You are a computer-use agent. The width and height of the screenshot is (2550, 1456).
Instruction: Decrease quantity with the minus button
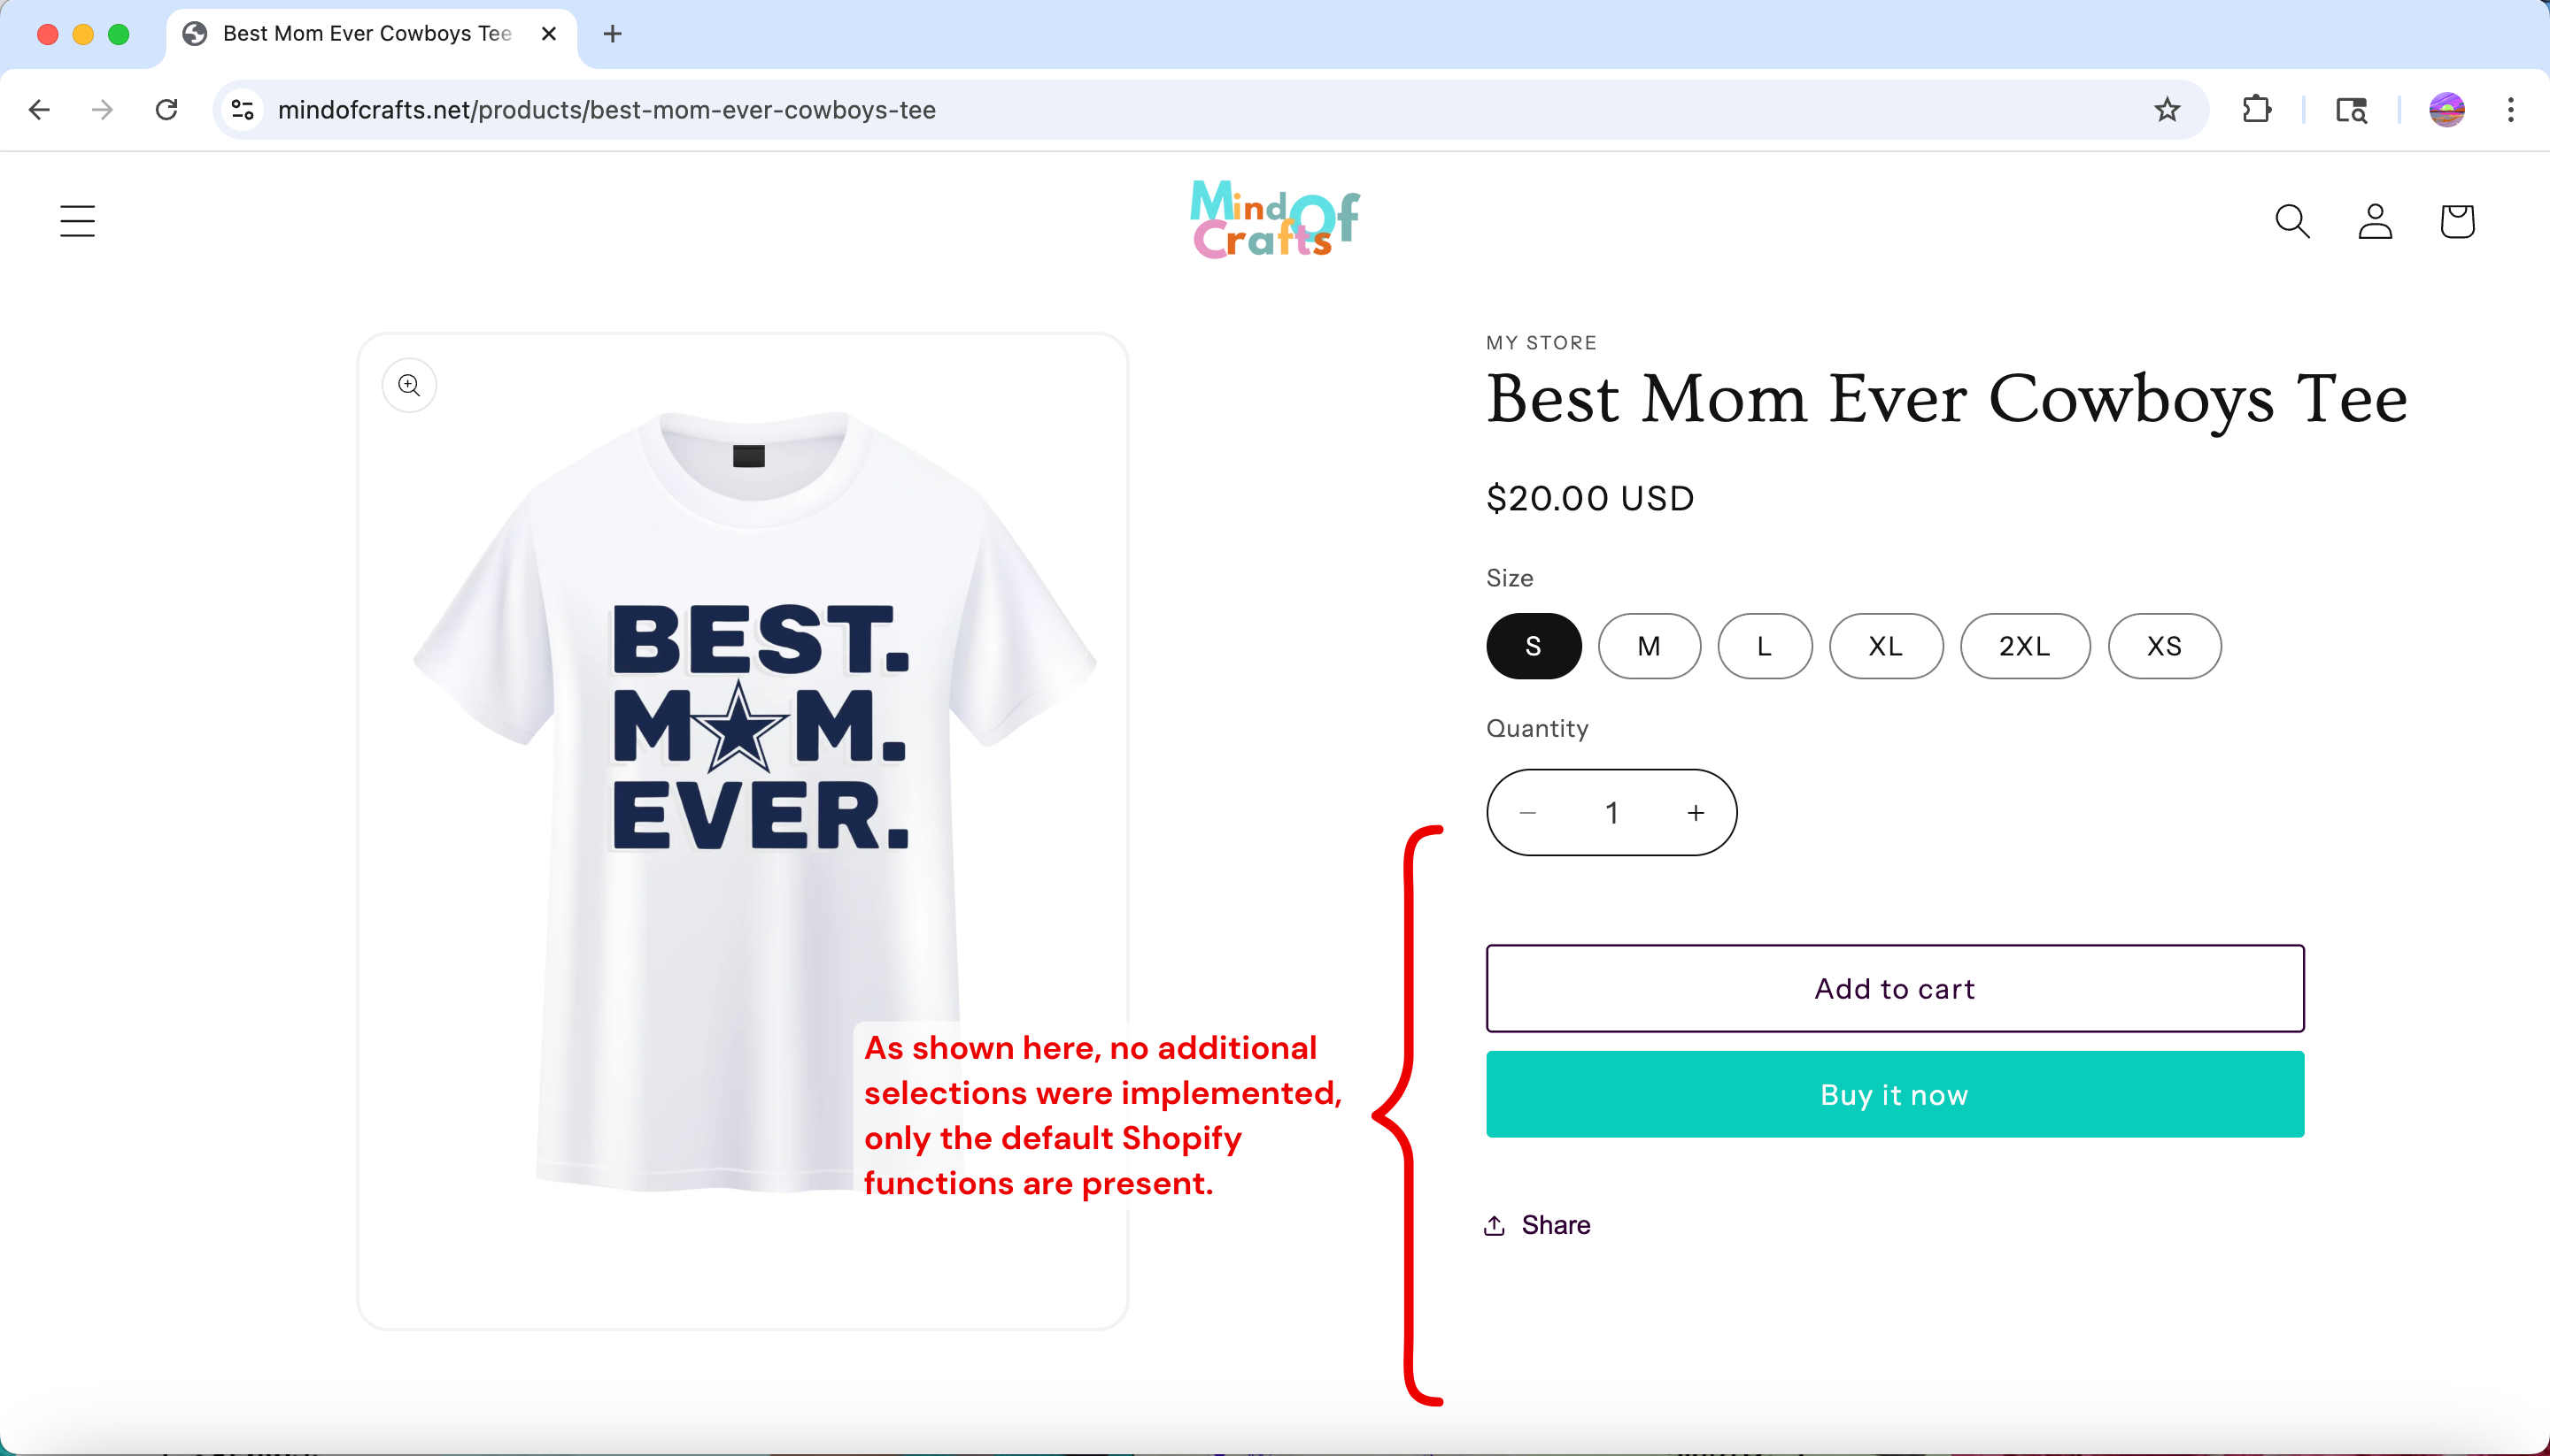1528,813
